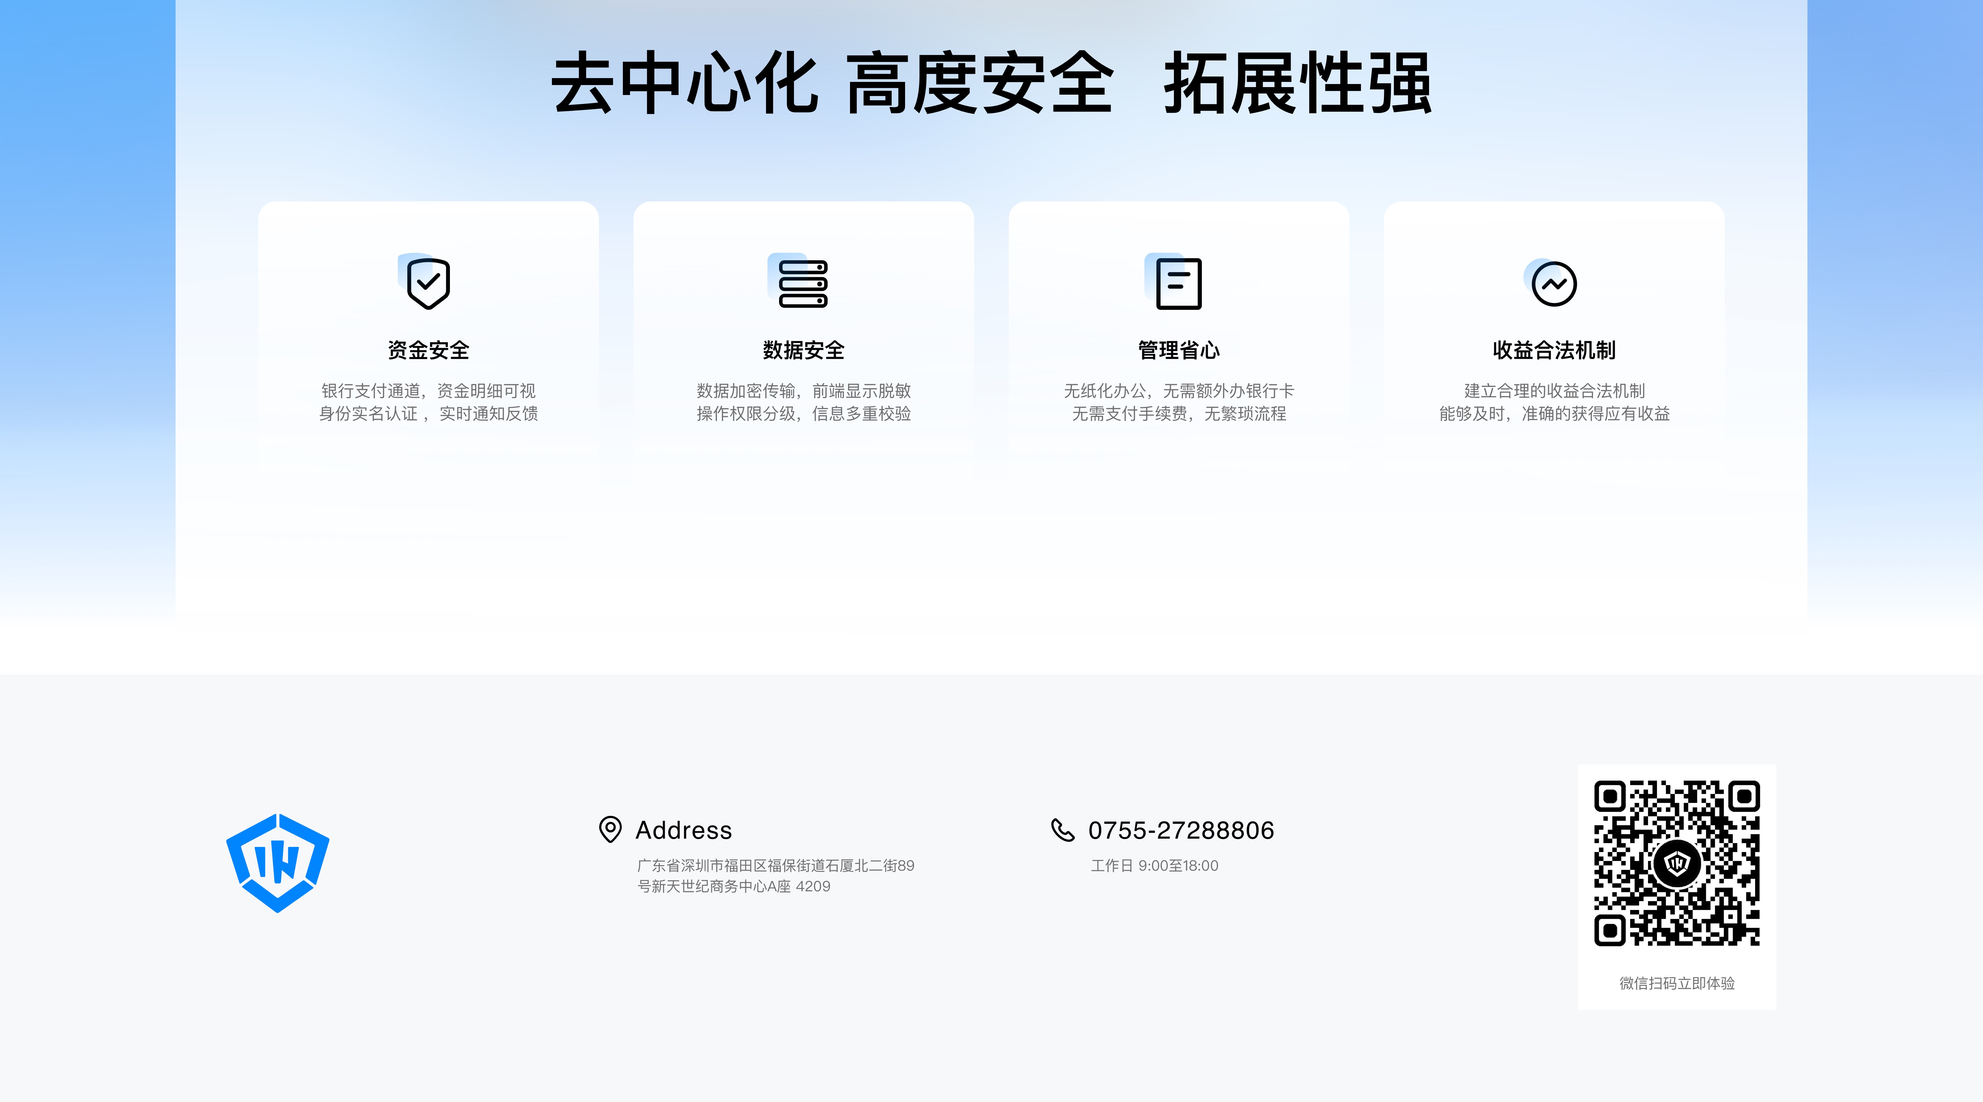
Task: Click the 数据安全 card title
Action: click(803, 350)
